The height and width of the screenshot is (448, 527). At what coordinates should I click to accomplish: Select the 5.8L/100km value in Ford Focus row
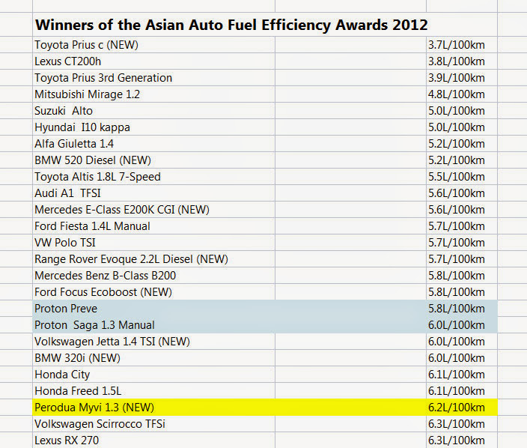[x=462, y=292]
